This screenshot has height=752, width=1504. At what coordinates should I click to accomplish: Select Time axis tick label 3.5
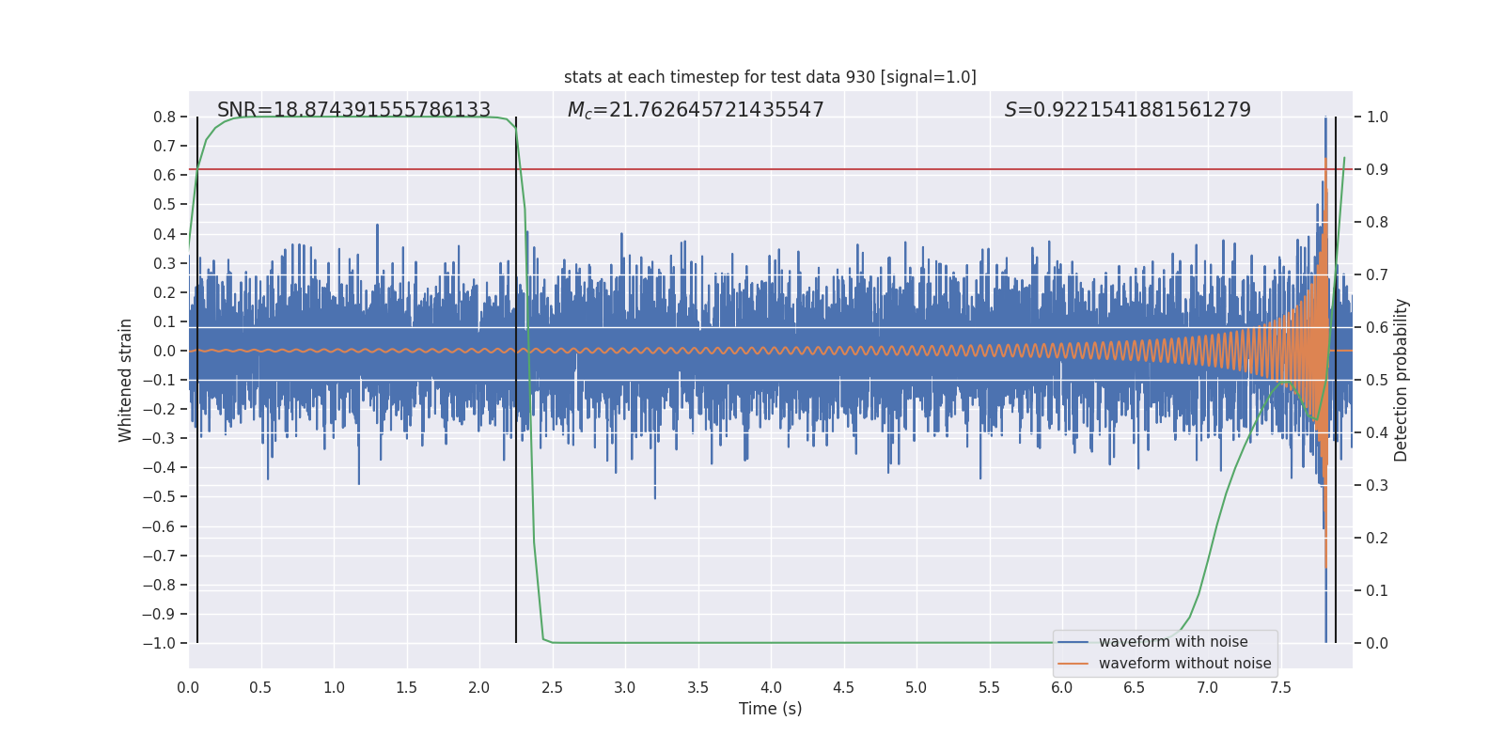coord(698,687)
